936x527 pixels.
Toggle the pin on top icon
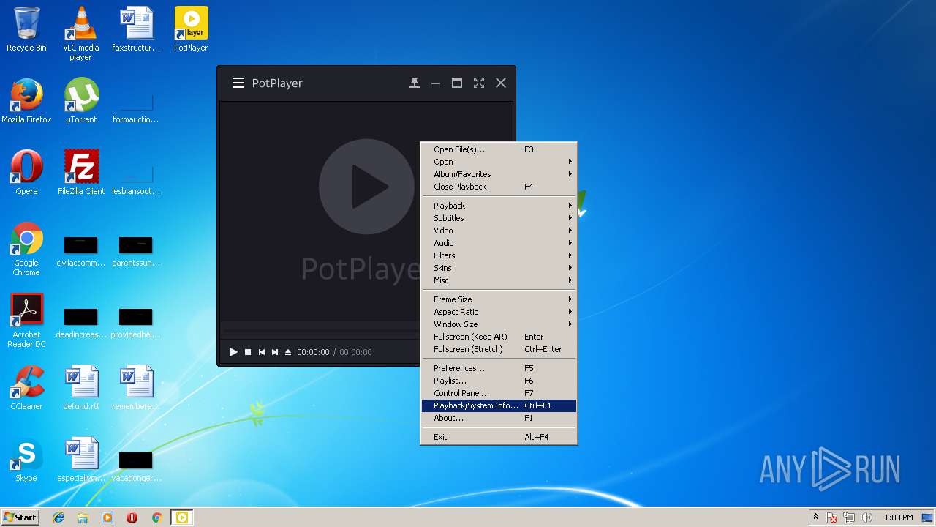coord(415,83)
